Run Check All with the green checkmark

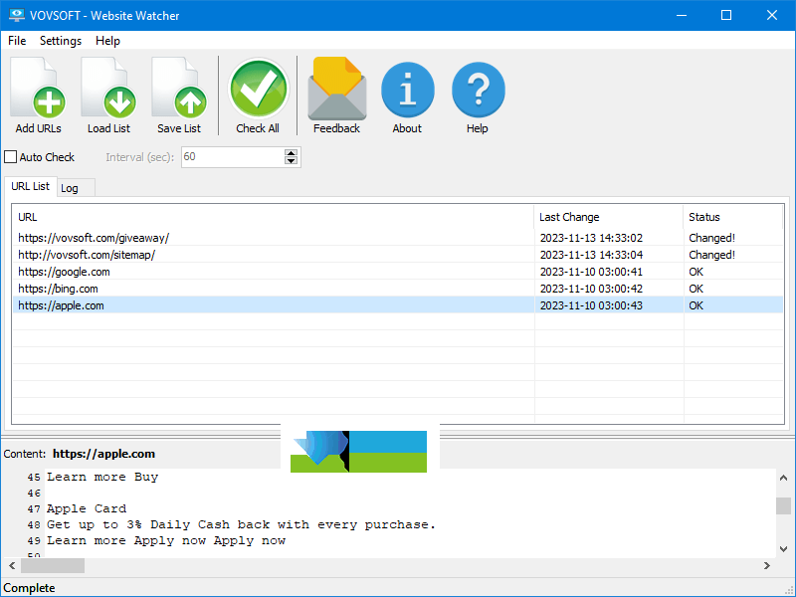tap(258, 96)
